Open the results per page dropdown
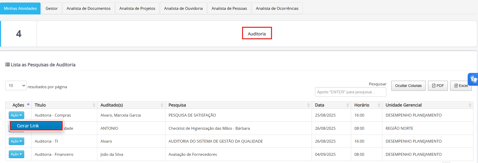This screenshot has height=163, width=478. tap(16, 86)
